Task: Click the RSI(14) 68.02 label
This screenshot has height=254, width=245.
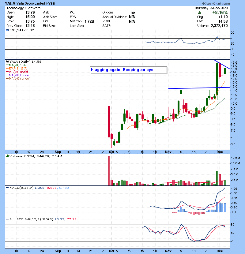Action: (22, 30)
